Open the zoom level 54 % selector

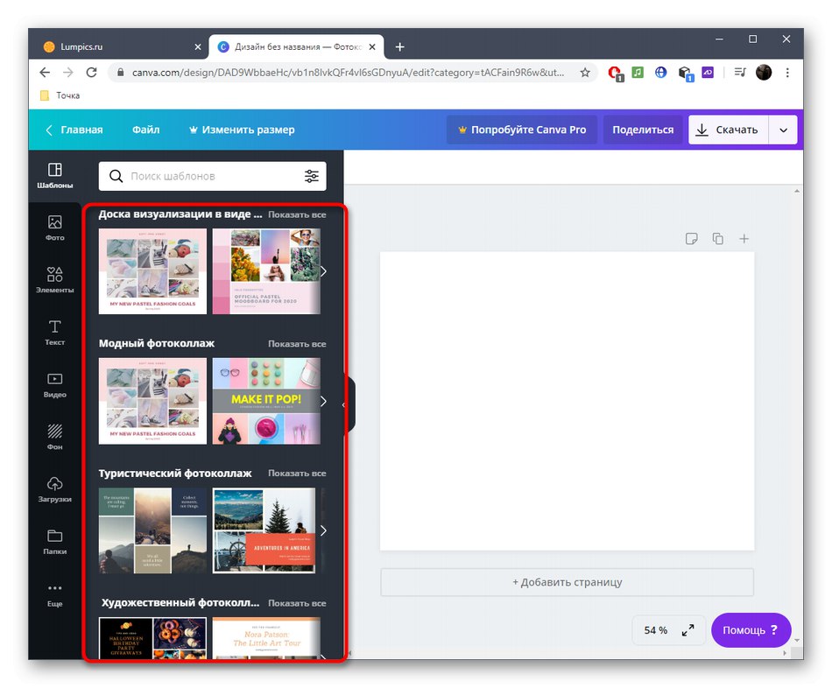[655, 630]
